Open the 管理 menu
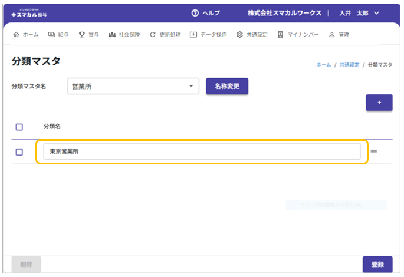Image resolution: width=404 pixels, height=277 pixels. pyautogui.click(x=339, y=35)
